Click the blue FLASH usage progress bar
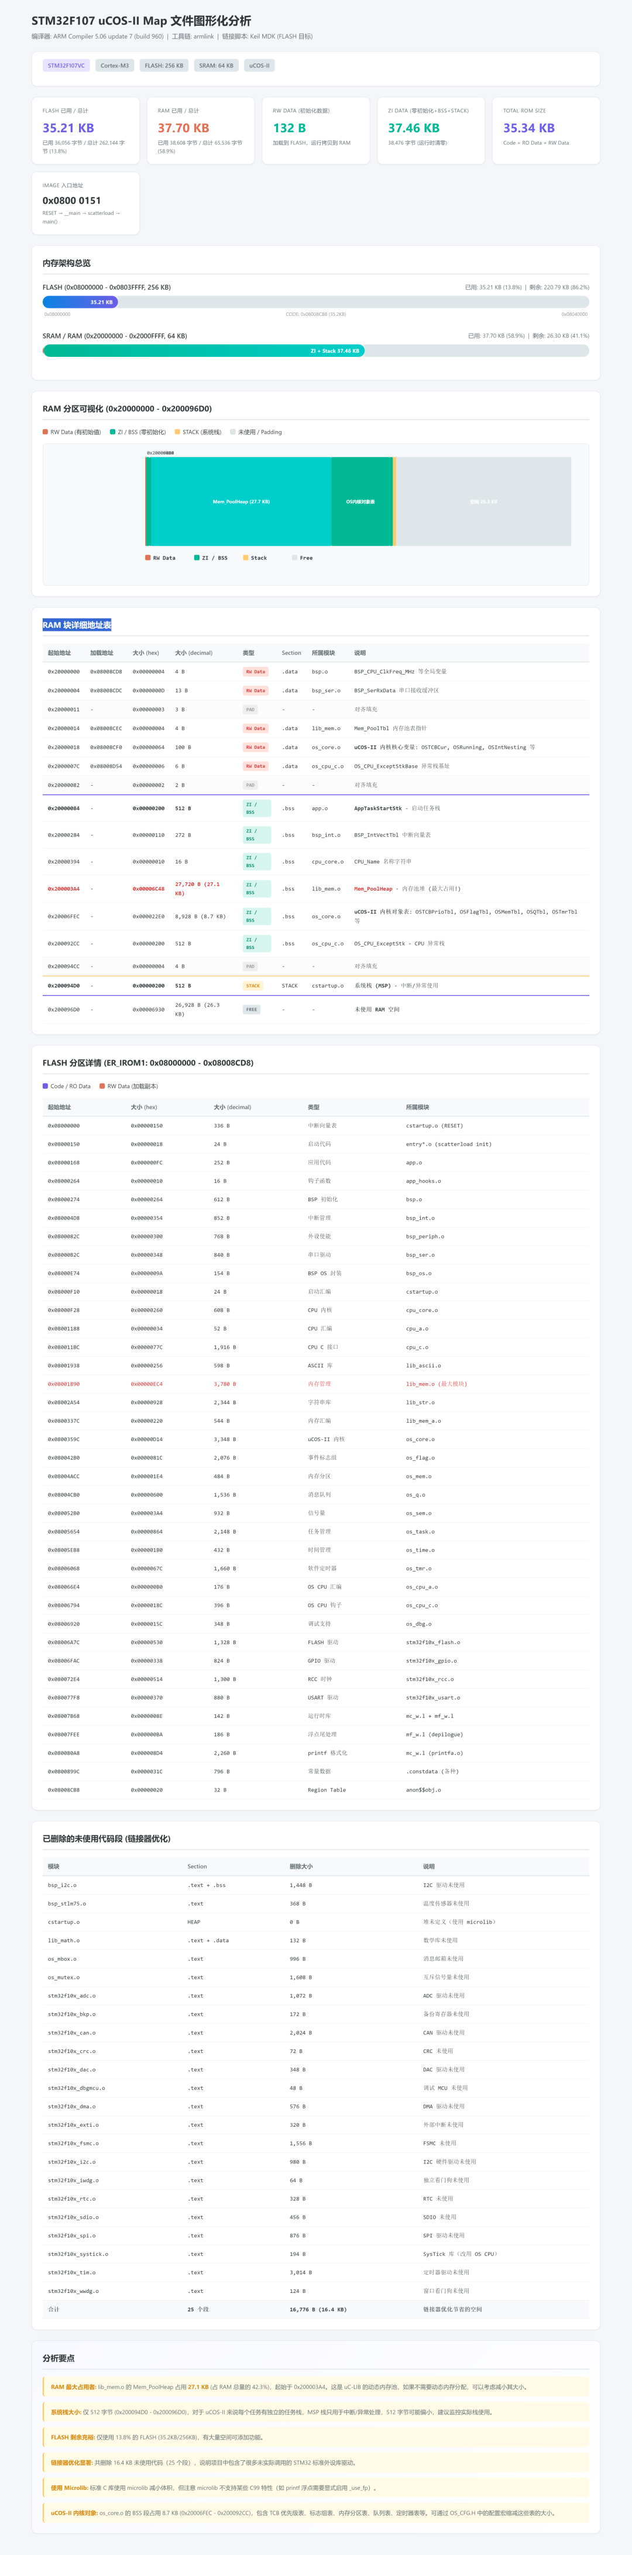Screen dimensions: 632x2555 tap(80, 301)
